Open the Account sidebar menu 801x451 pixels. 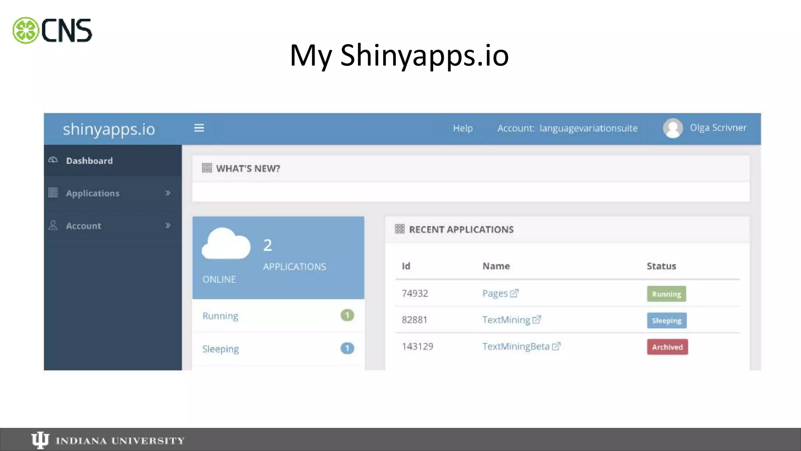113,225
